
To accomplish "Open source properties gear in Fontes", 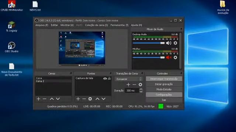I will click(90, 99).
